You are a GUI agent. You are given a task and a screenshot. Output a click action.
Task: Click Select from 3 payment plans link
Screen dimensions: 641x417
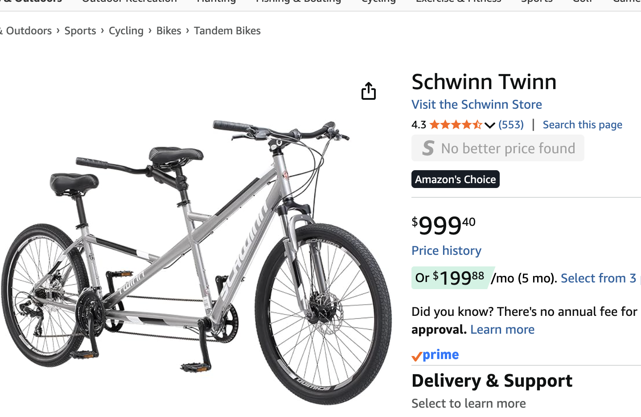pyautogui.click(x=598, y=278)
